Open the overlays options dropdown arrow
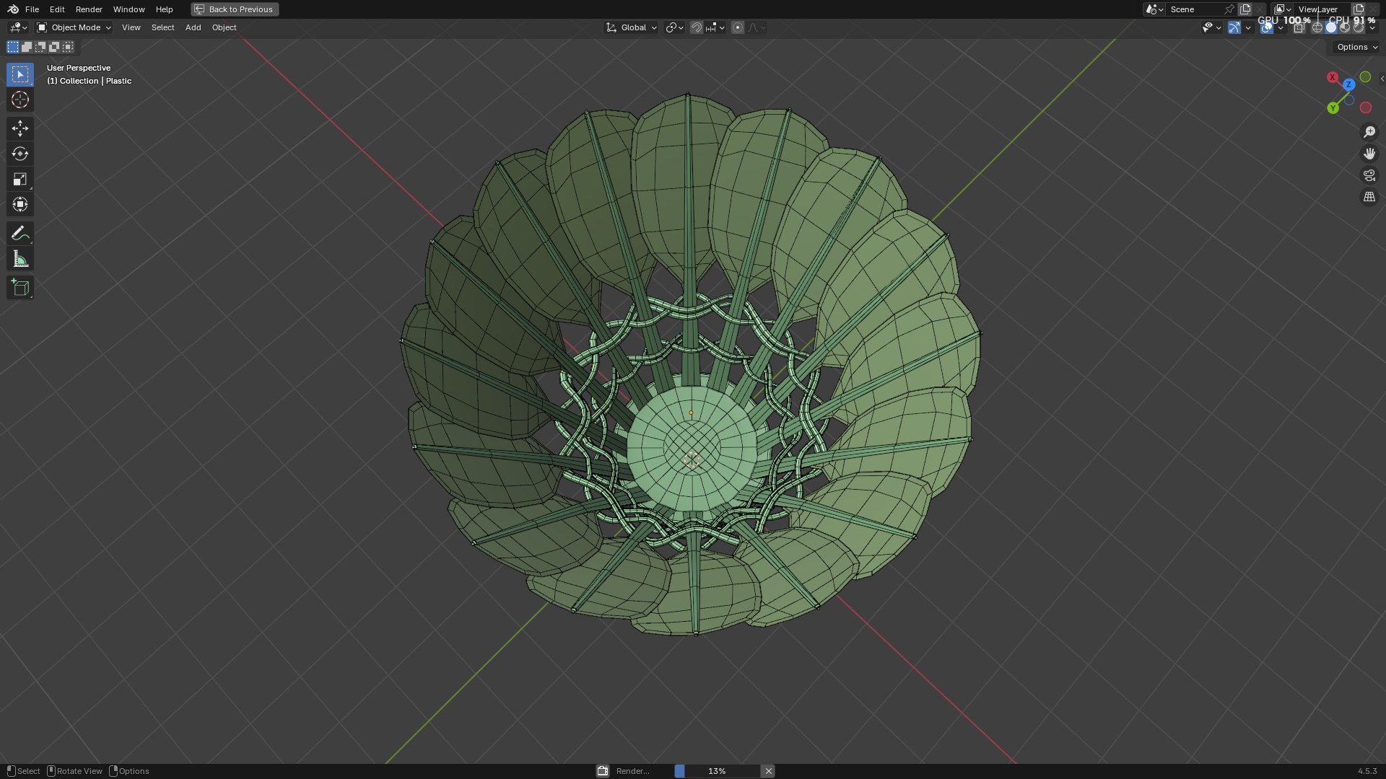The height and width of the screenshot is (779, 1386). click(x=1281, y=27)
